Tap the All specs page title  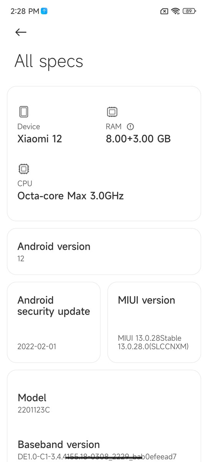pos(49,62)
